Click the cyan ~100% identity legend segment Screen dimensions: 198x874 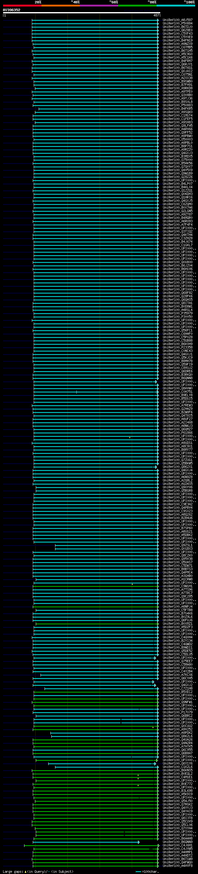coord(176,6)
